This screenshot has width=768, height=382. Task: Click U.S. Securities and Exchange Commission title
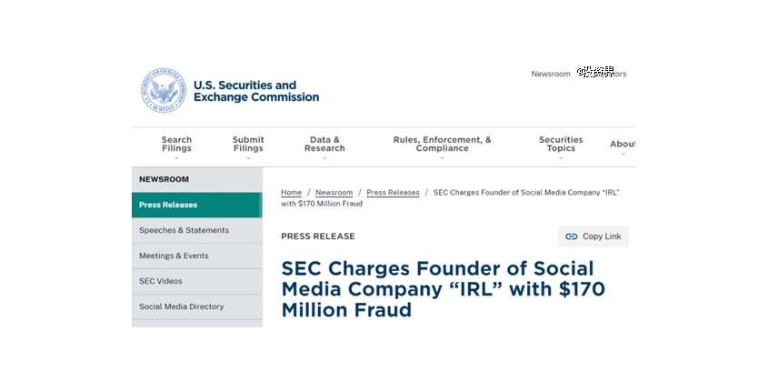click(x=256, y=91)
